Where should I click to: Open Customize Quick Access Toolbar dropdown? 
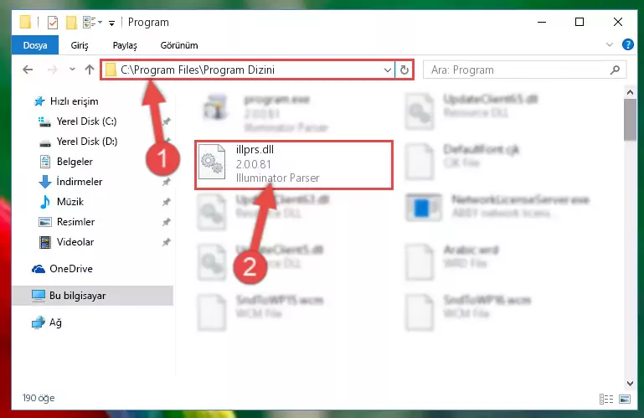pyautogui.click(x=111, y=23)
